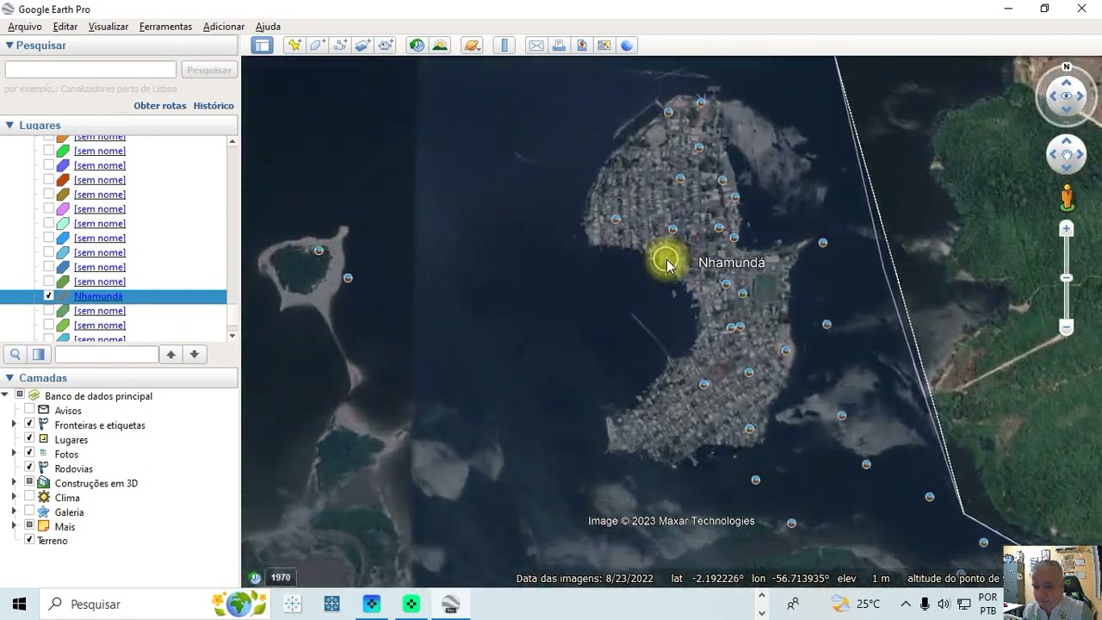Move selection down with the arrow button
This screenshot has height=620, width=1102.
[195, 354]
